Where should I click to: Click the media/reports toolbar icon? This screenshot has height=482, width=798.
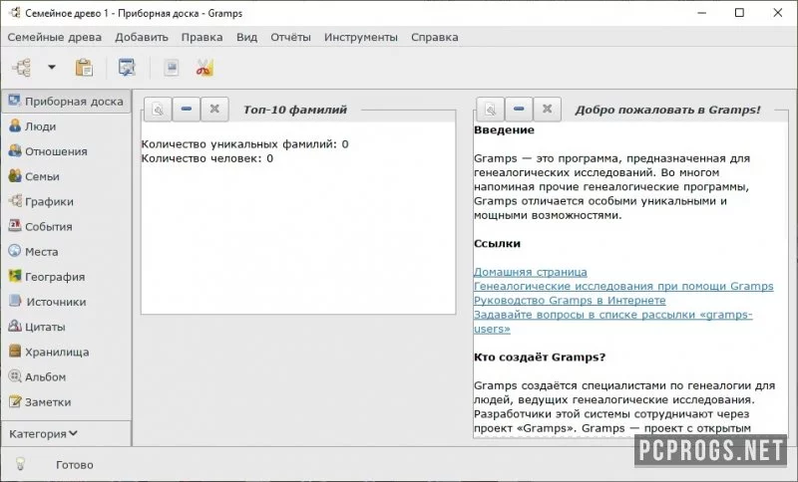(x=172, y=67)
